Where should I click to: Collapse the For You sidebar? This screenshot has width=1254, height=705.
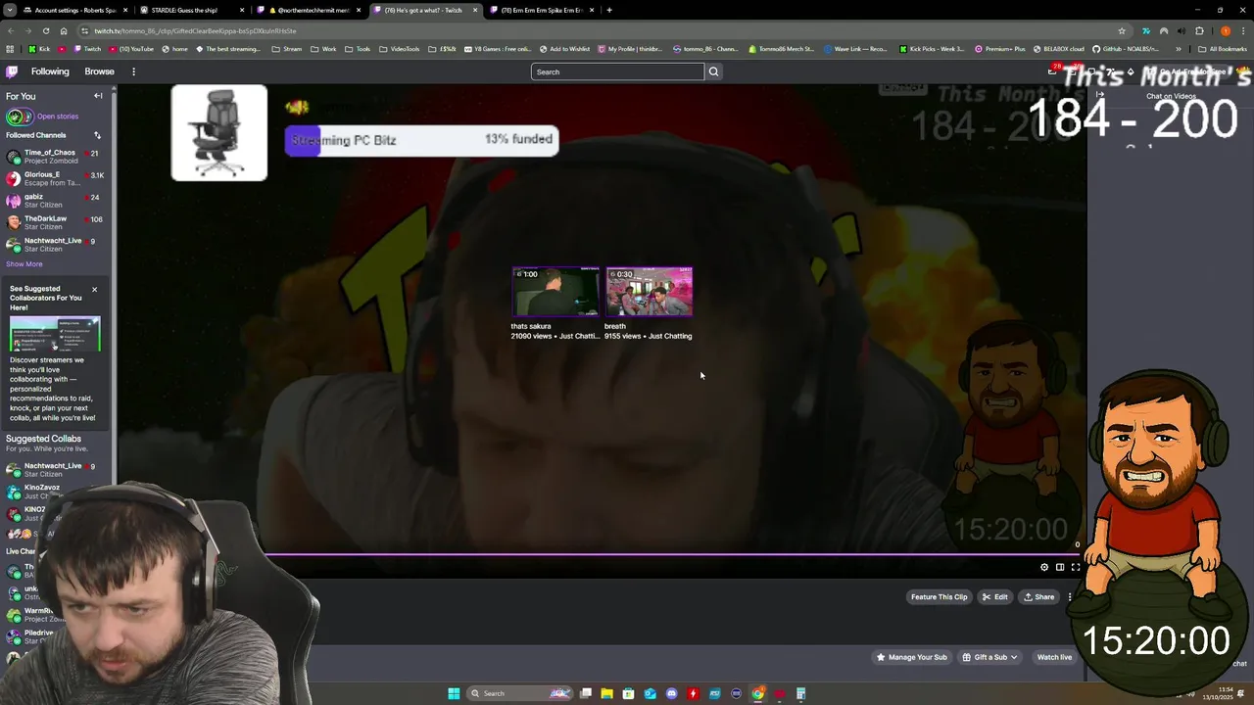point(98,96)
